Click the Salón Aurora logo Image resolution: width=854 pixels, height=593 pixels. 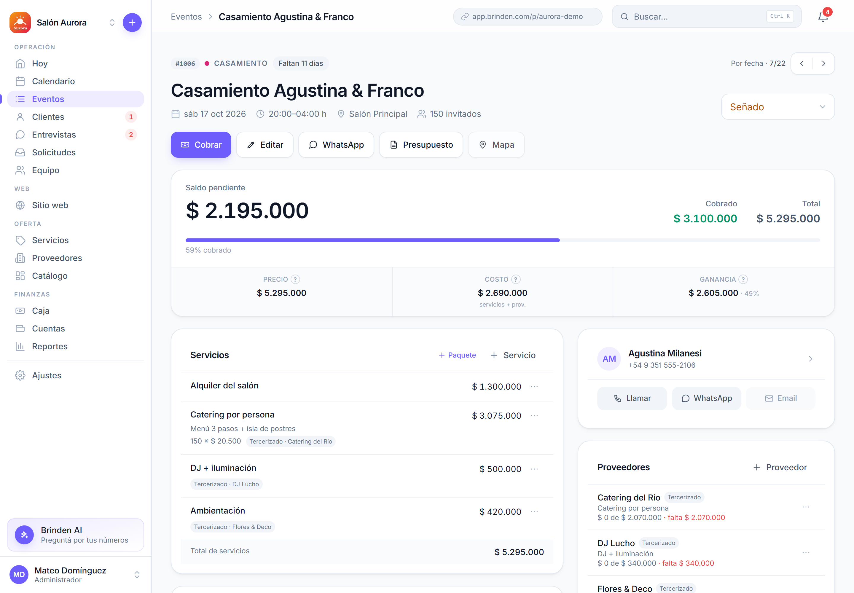pyautogui.click(x=20, y=23)
